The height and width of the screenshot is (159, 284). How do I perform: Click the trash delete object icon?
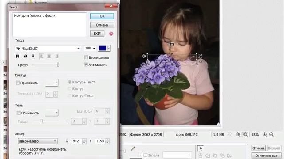(201, 155)
